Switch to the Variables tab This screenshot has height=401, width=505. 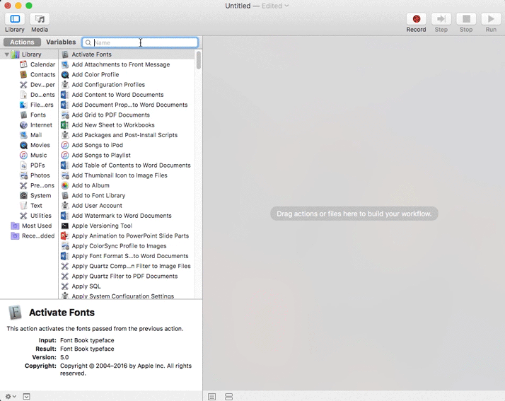(61, 42)
